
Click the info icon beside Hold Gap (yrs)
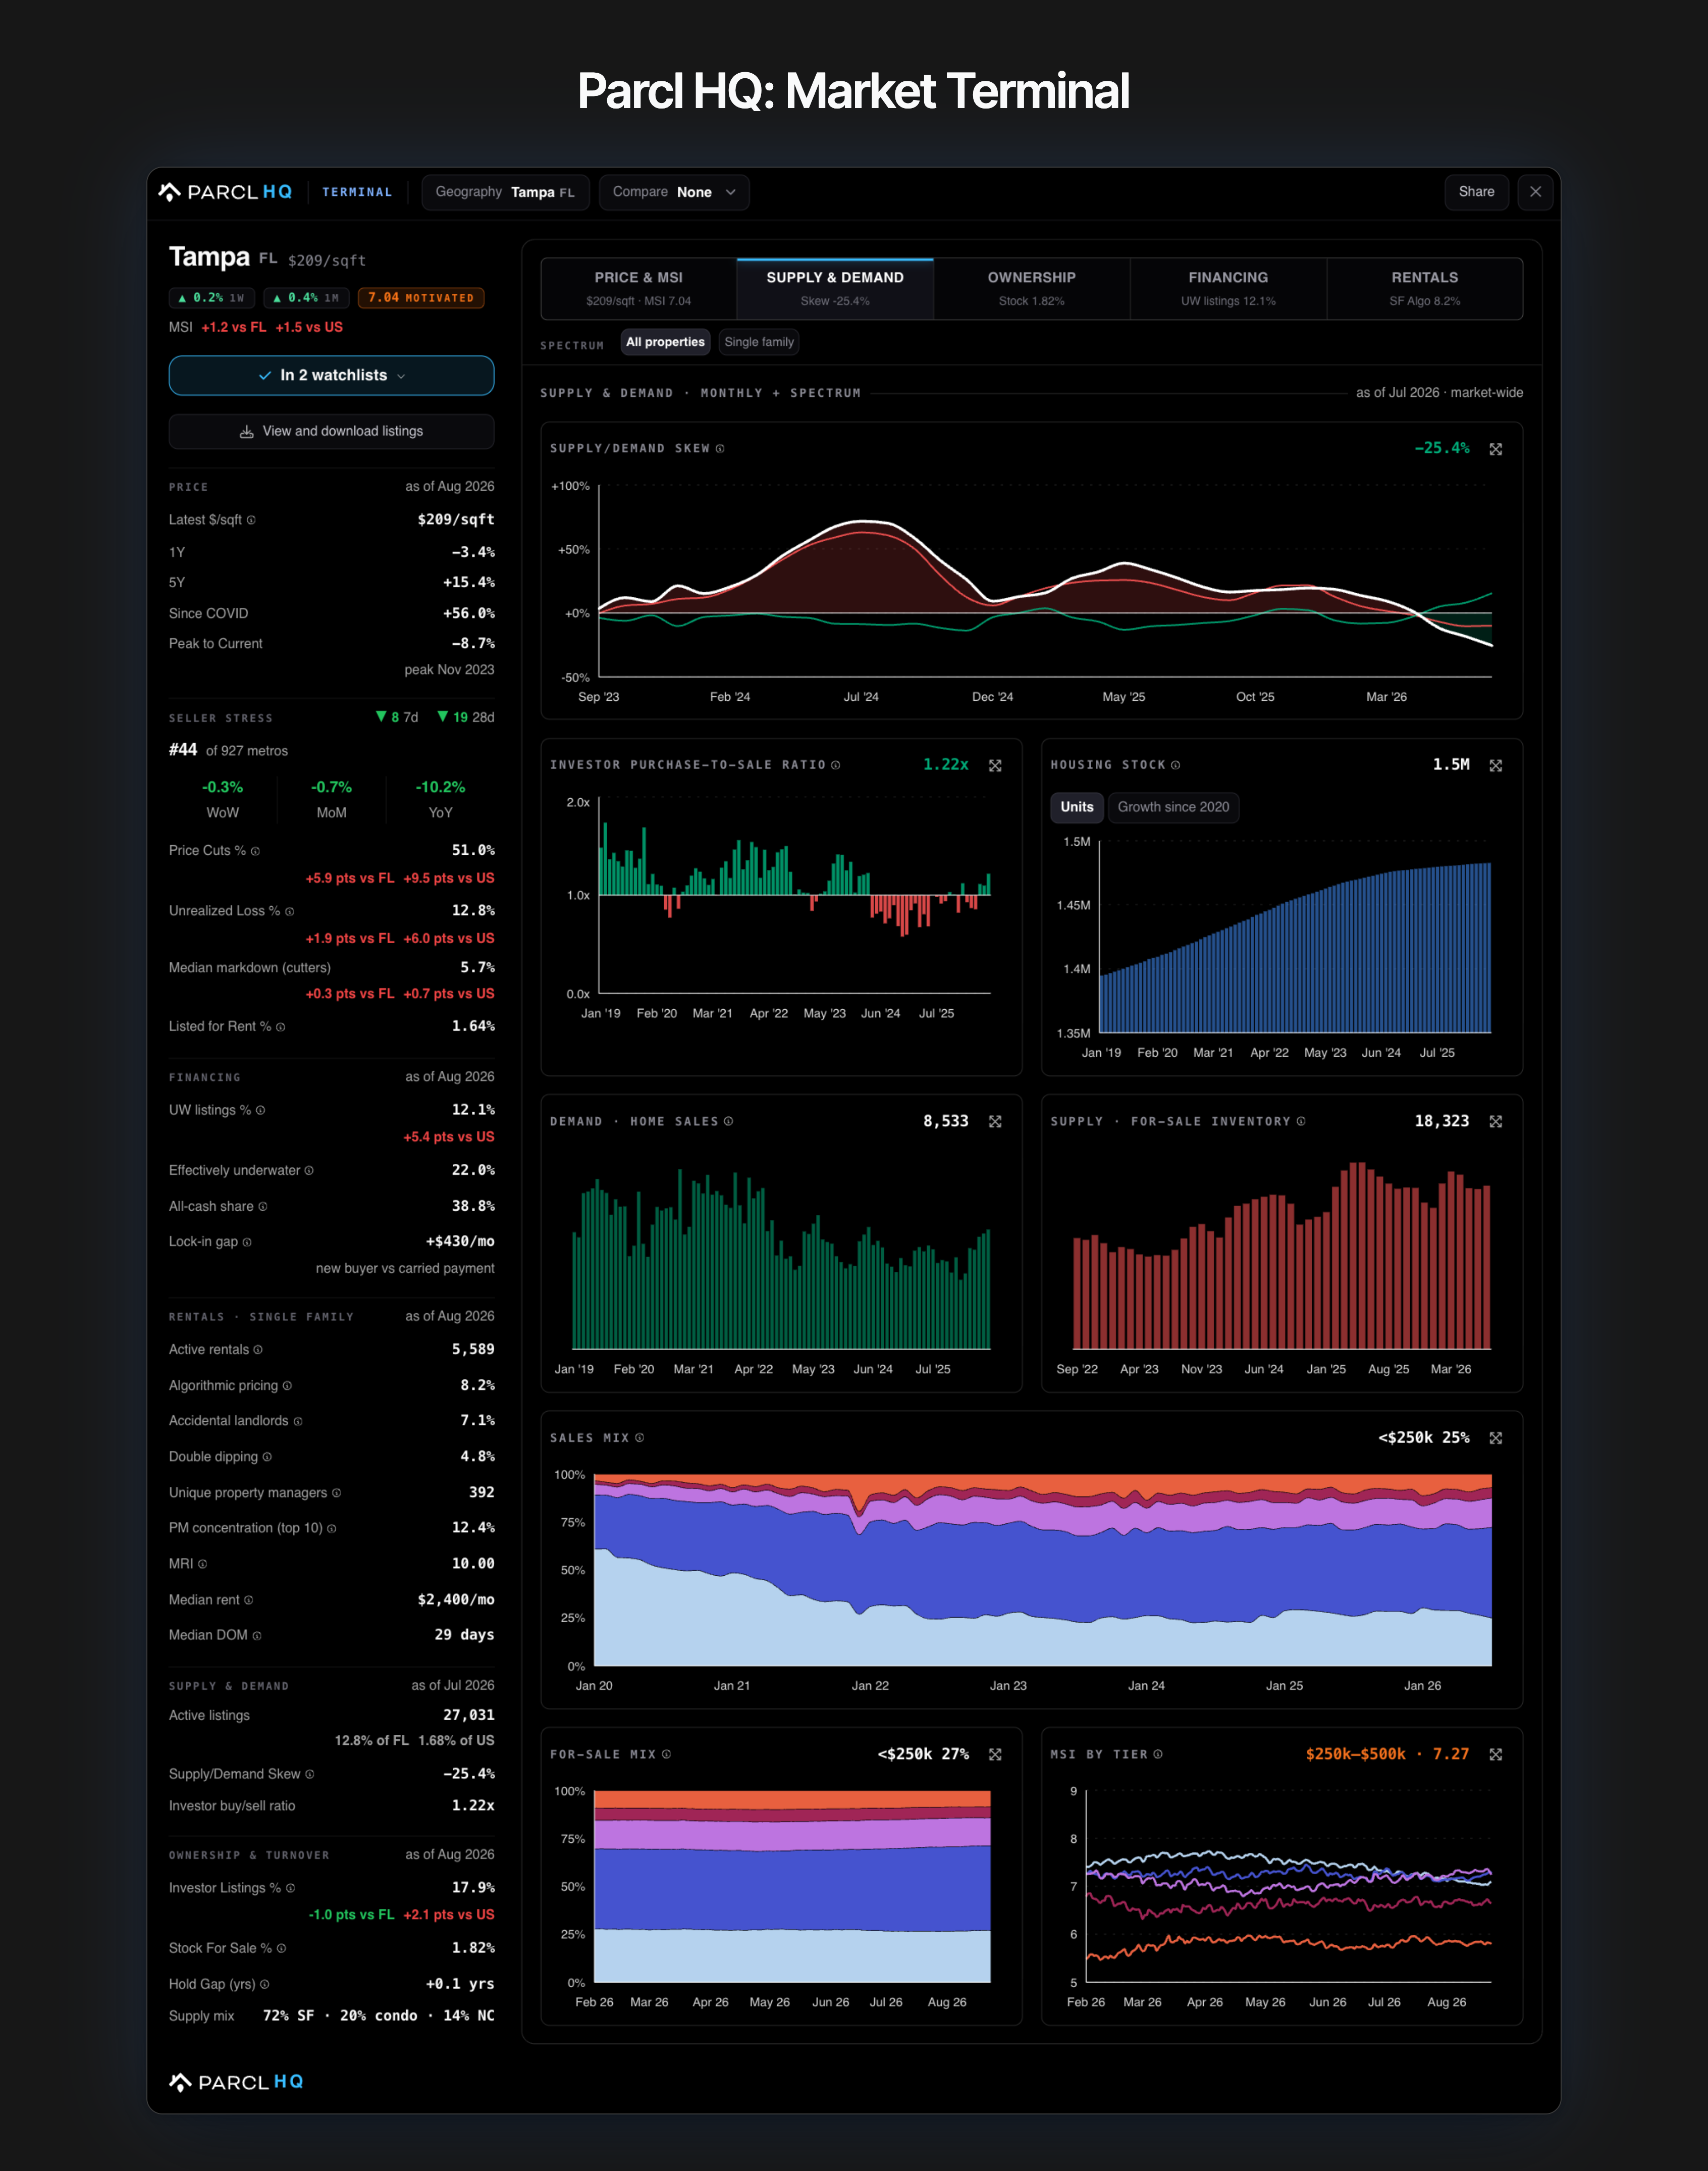[265, 1984]
